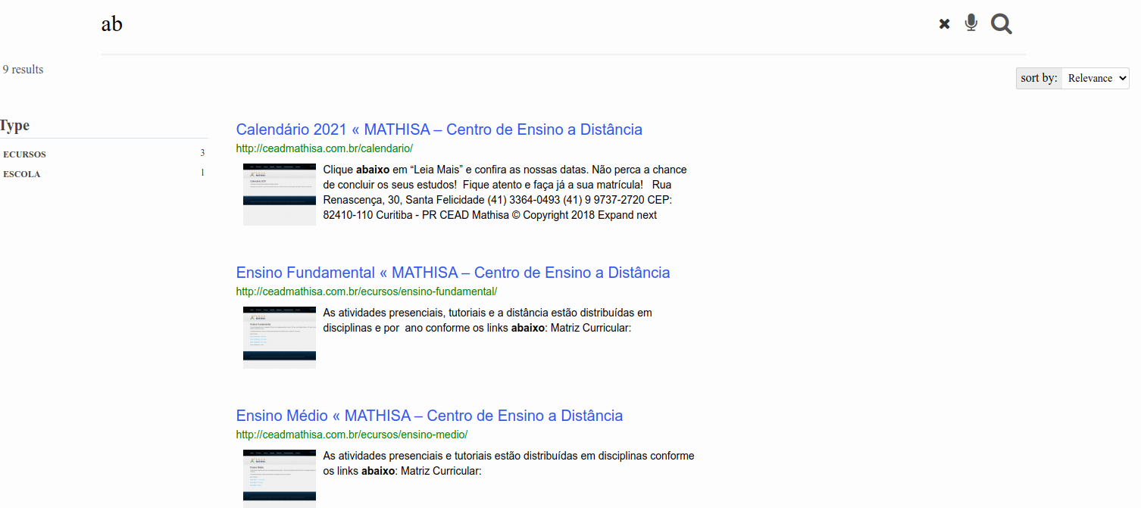The width and height of the screenshot is (1141, 508).
Task: Click the ecursos/ensino-medio/ URL link
Action: pyautogui.click(x=352, y=435)
